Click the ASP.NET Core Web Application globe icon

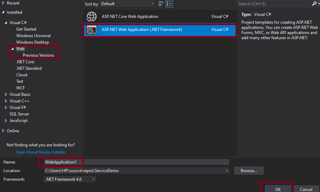coord(91,16)
